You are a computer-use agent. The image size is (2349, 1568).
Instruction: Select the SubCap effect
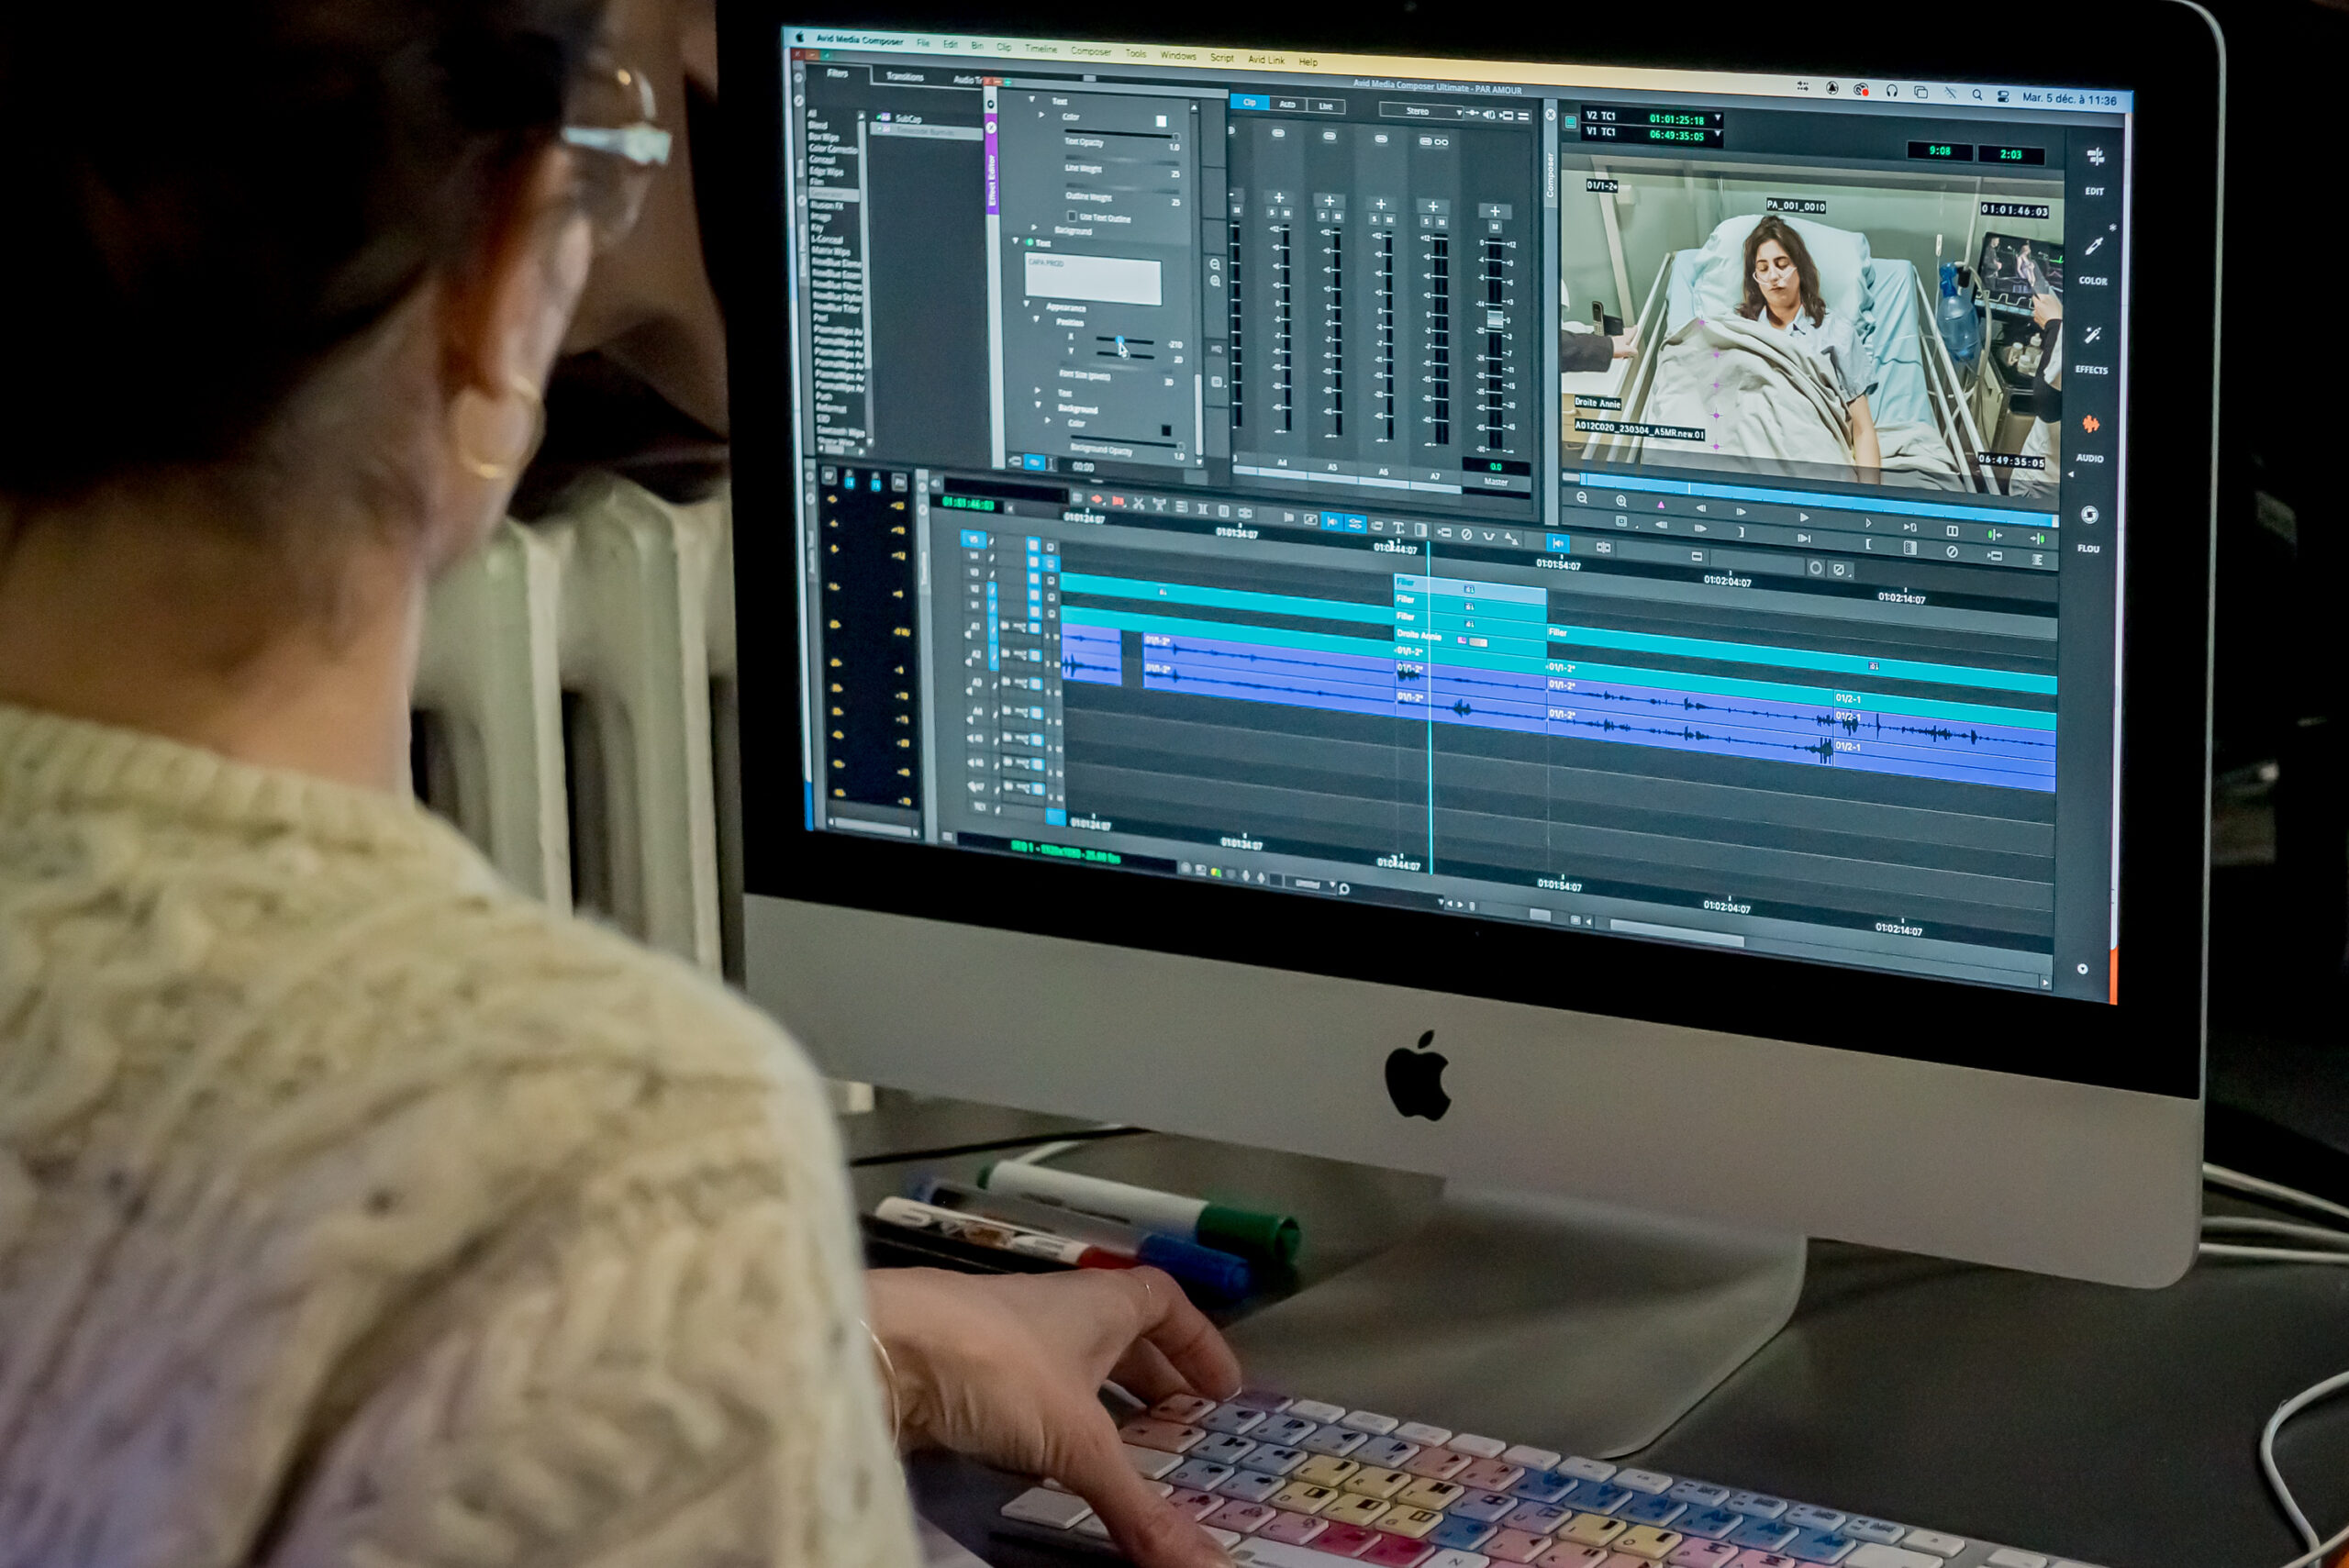pyautogui.click(x=909, y=118)
